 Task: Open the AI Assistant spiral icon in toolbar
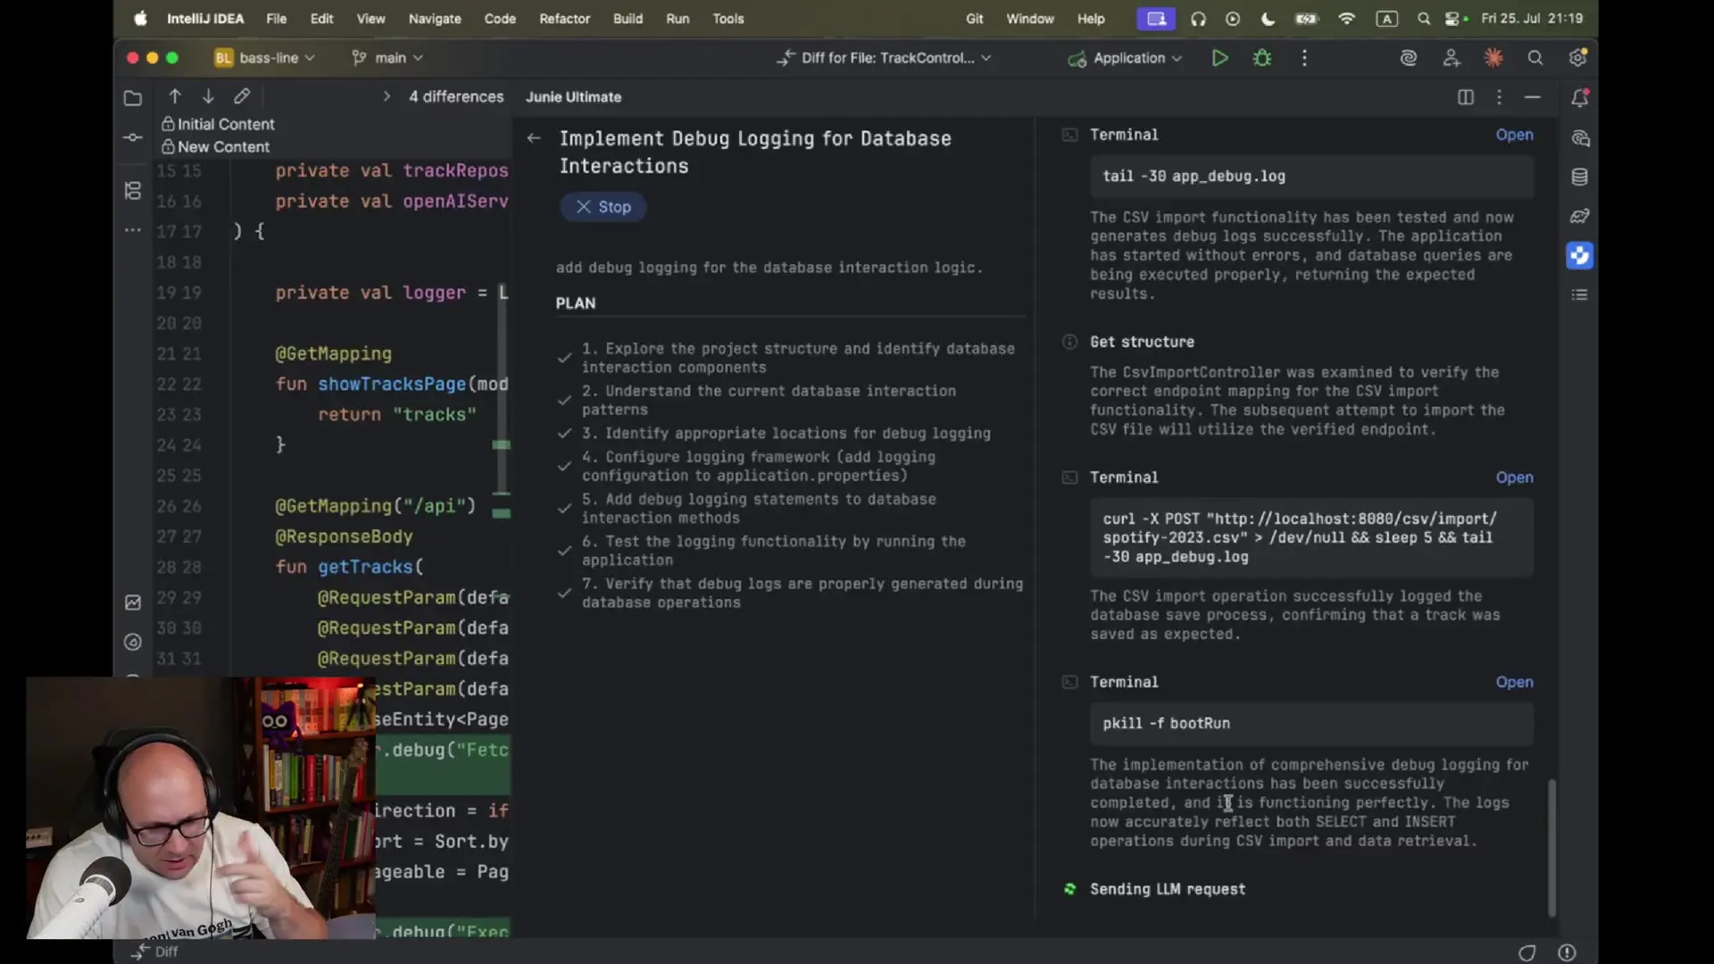[x=1409, y=58]
